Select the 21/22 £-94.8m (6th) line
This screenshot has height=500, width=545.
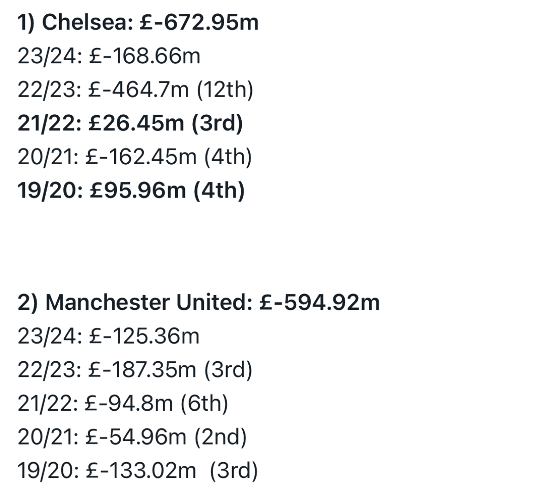click(122, 403)
